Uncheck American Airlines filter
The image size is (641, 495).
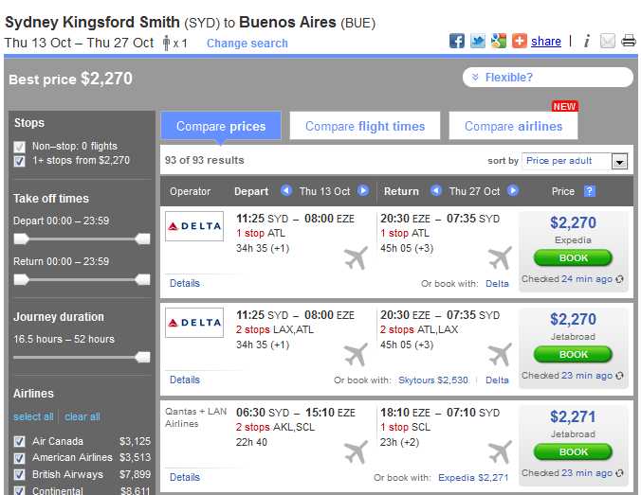coord(19,458)
